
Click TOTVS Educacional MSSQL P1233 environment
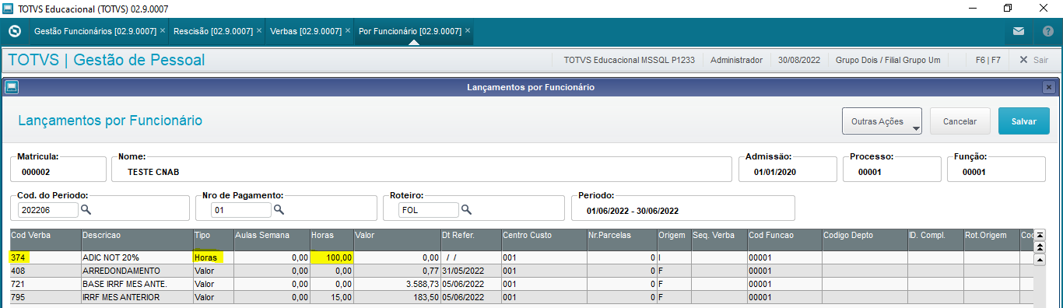[x=629, y=60]
